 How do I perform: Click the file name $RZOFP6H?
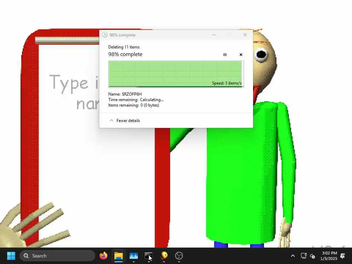pyautogui.click(x=132, y=94)
